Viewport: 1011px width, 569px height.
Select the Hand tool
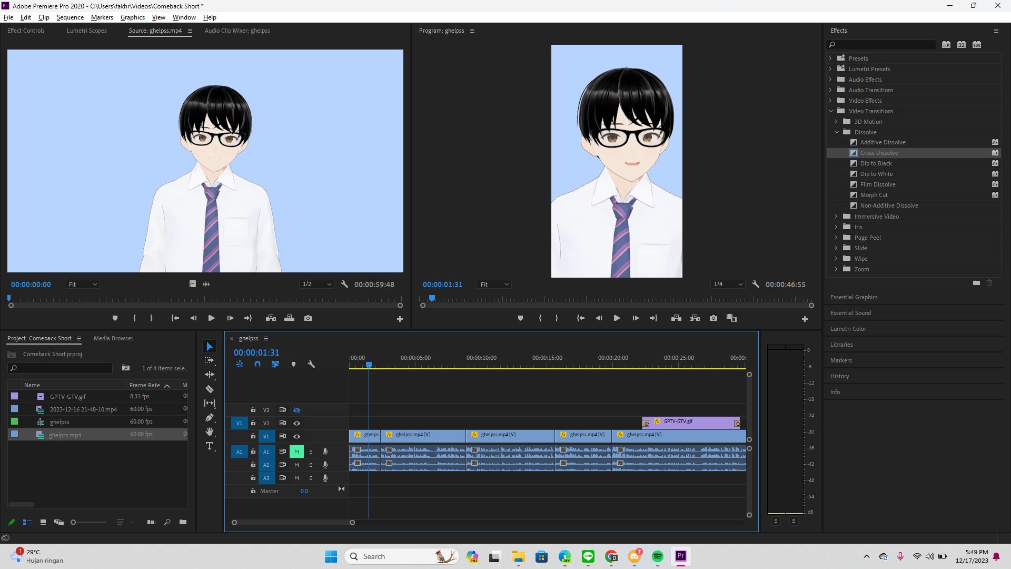pyautogui.click(x=210, y=431)
